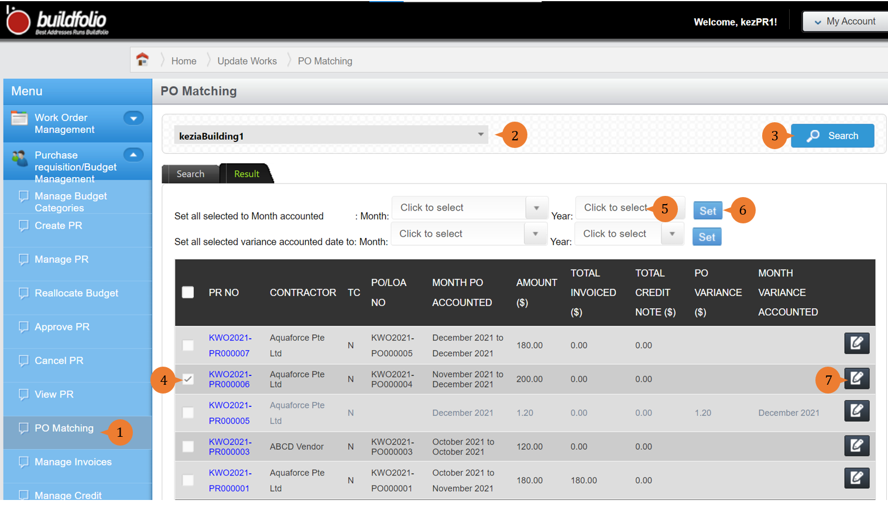
Task: Open Month dropdown for Month accounted
Action: (469, 208)
